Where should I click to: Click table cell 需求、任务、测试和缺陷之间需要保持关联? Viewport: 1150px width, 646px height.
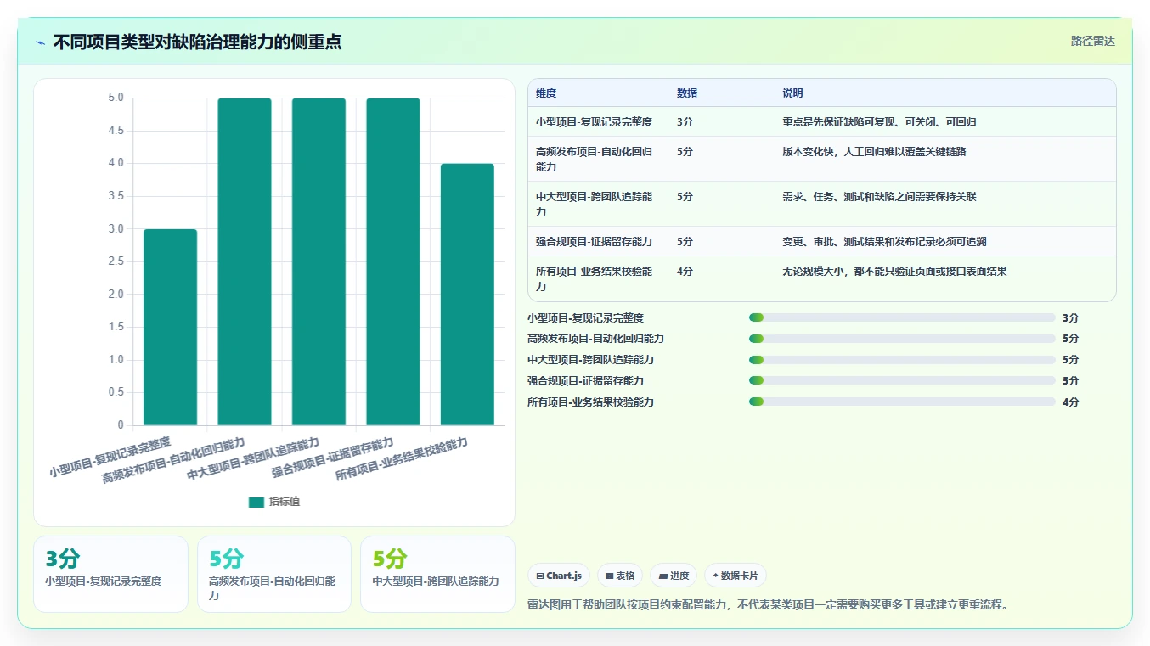(x=879, y=197)
